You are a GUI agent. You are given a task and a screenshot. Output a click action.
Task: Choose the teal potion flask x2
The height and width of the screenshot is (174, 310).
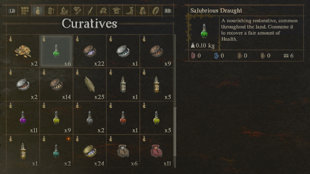(x=56, y=151)
